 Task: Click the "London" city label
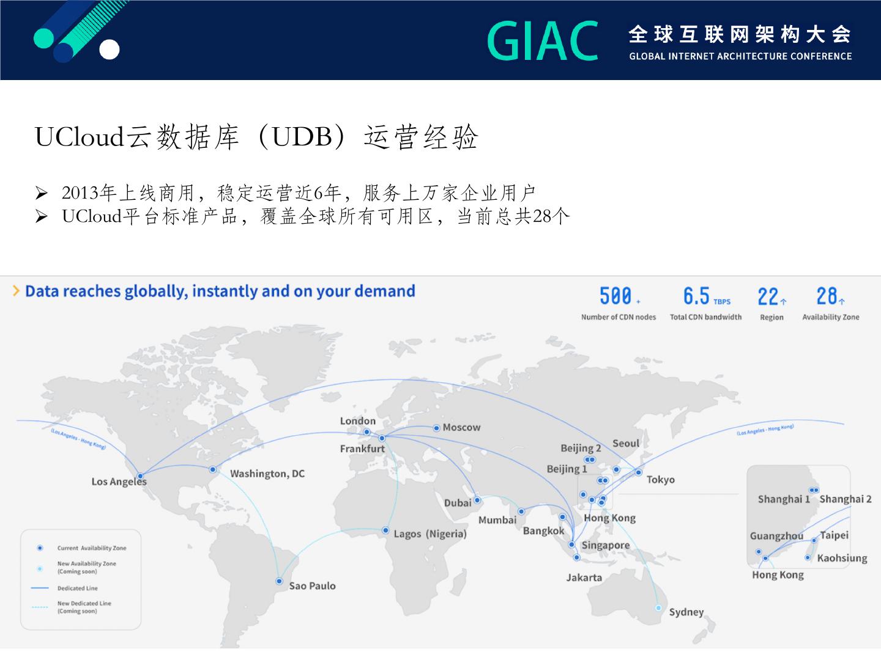(x=358, y=421)
